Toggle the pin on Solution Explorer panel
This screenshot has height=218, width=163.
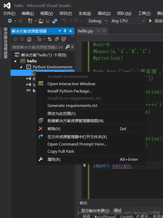click(x=65, y=31)
